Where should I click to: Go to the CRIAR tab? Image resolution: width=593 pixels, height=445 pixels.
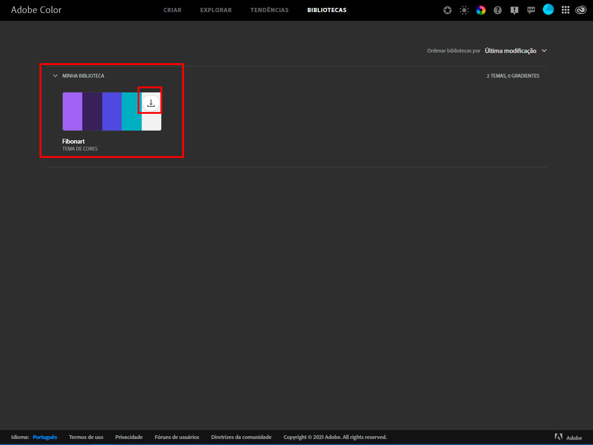(172, 10)
